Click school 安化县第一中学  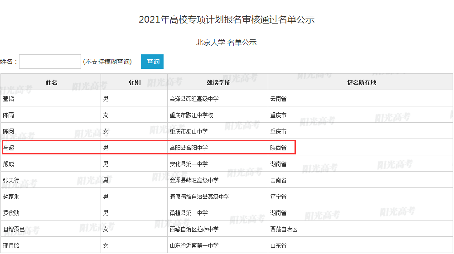(x=189, y=164)
